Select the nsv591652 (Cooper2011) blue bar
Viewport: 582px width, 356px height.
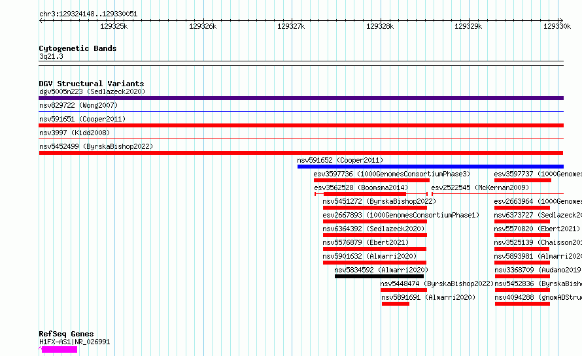pyautogui.click(x=430, y=167)
